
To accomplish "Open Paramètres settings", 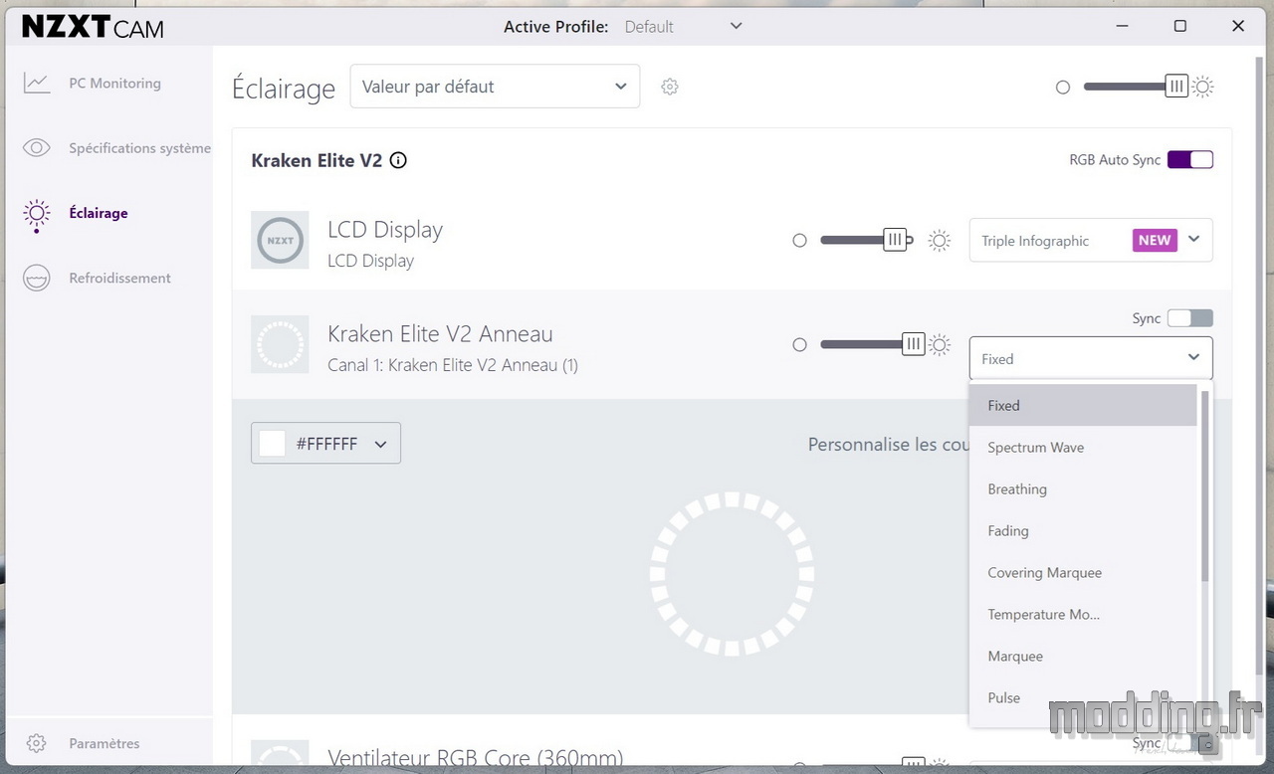I will pos(105,743).
